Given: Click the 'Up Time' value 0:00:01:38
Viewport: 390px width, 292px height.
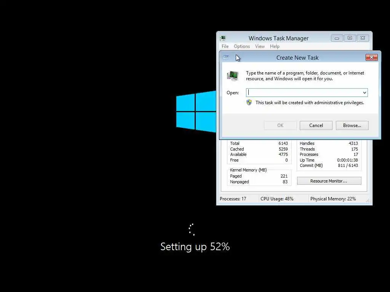Looking at the screenshot, I should [x=347, y=160].
